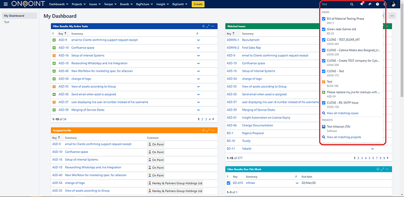Maximize the My Active Tasks gadget
This screenshot has width=404, height=197.
click(208, 26)
